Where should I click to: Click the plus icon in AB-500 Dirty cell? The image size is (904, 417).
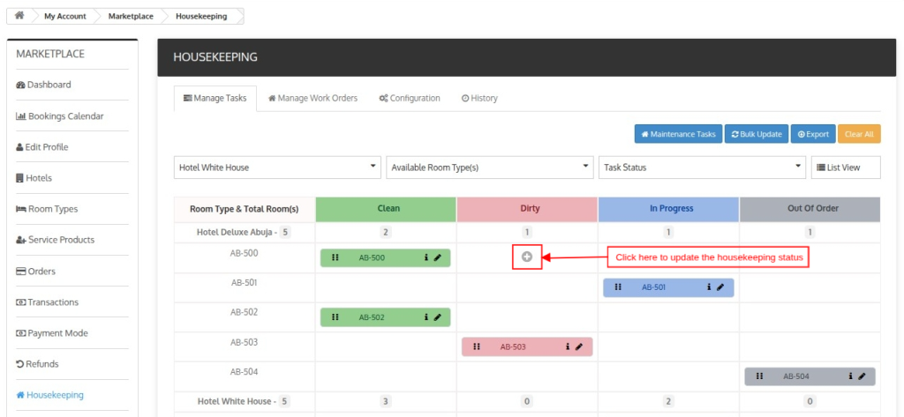pos(527,257)
